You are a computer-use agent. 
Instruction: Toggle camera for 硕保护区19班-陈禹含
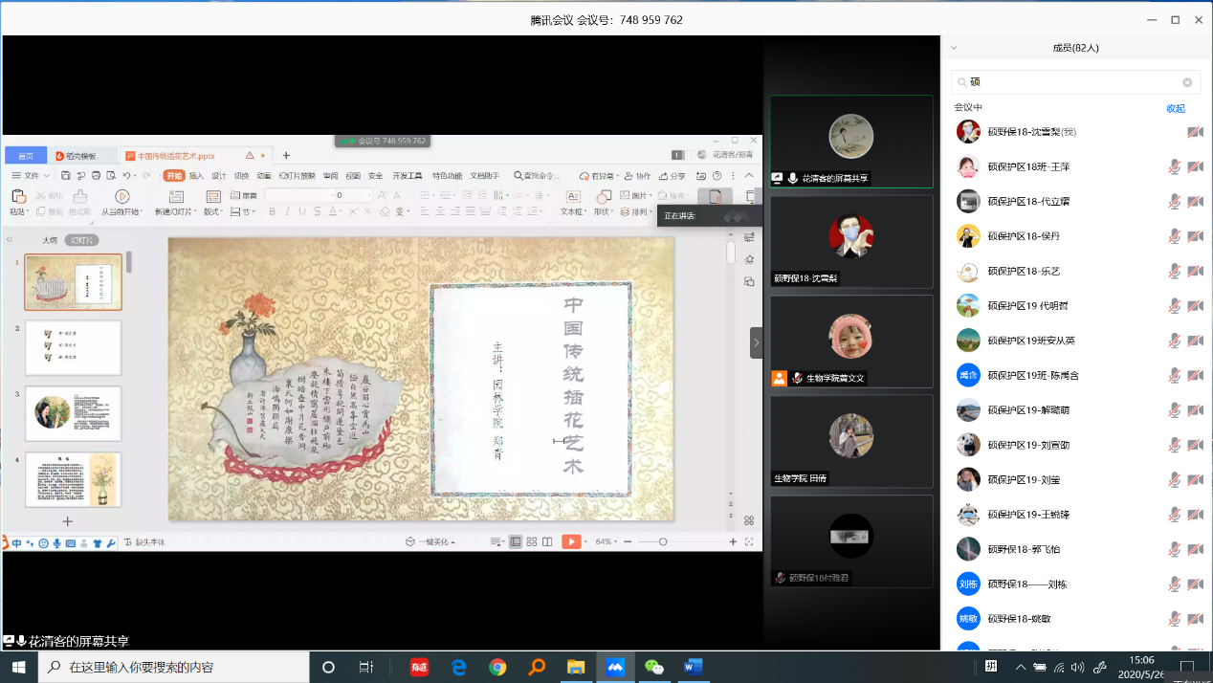[1195, 376]
